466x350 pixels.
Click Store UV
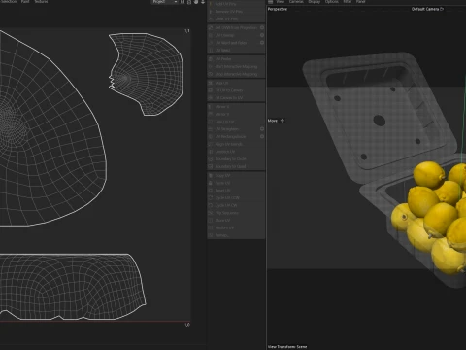[236, 220]
